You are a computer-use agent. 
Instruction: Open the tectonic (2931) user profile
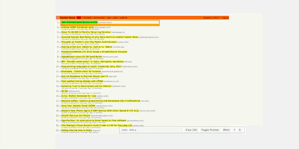pos(211,18)
